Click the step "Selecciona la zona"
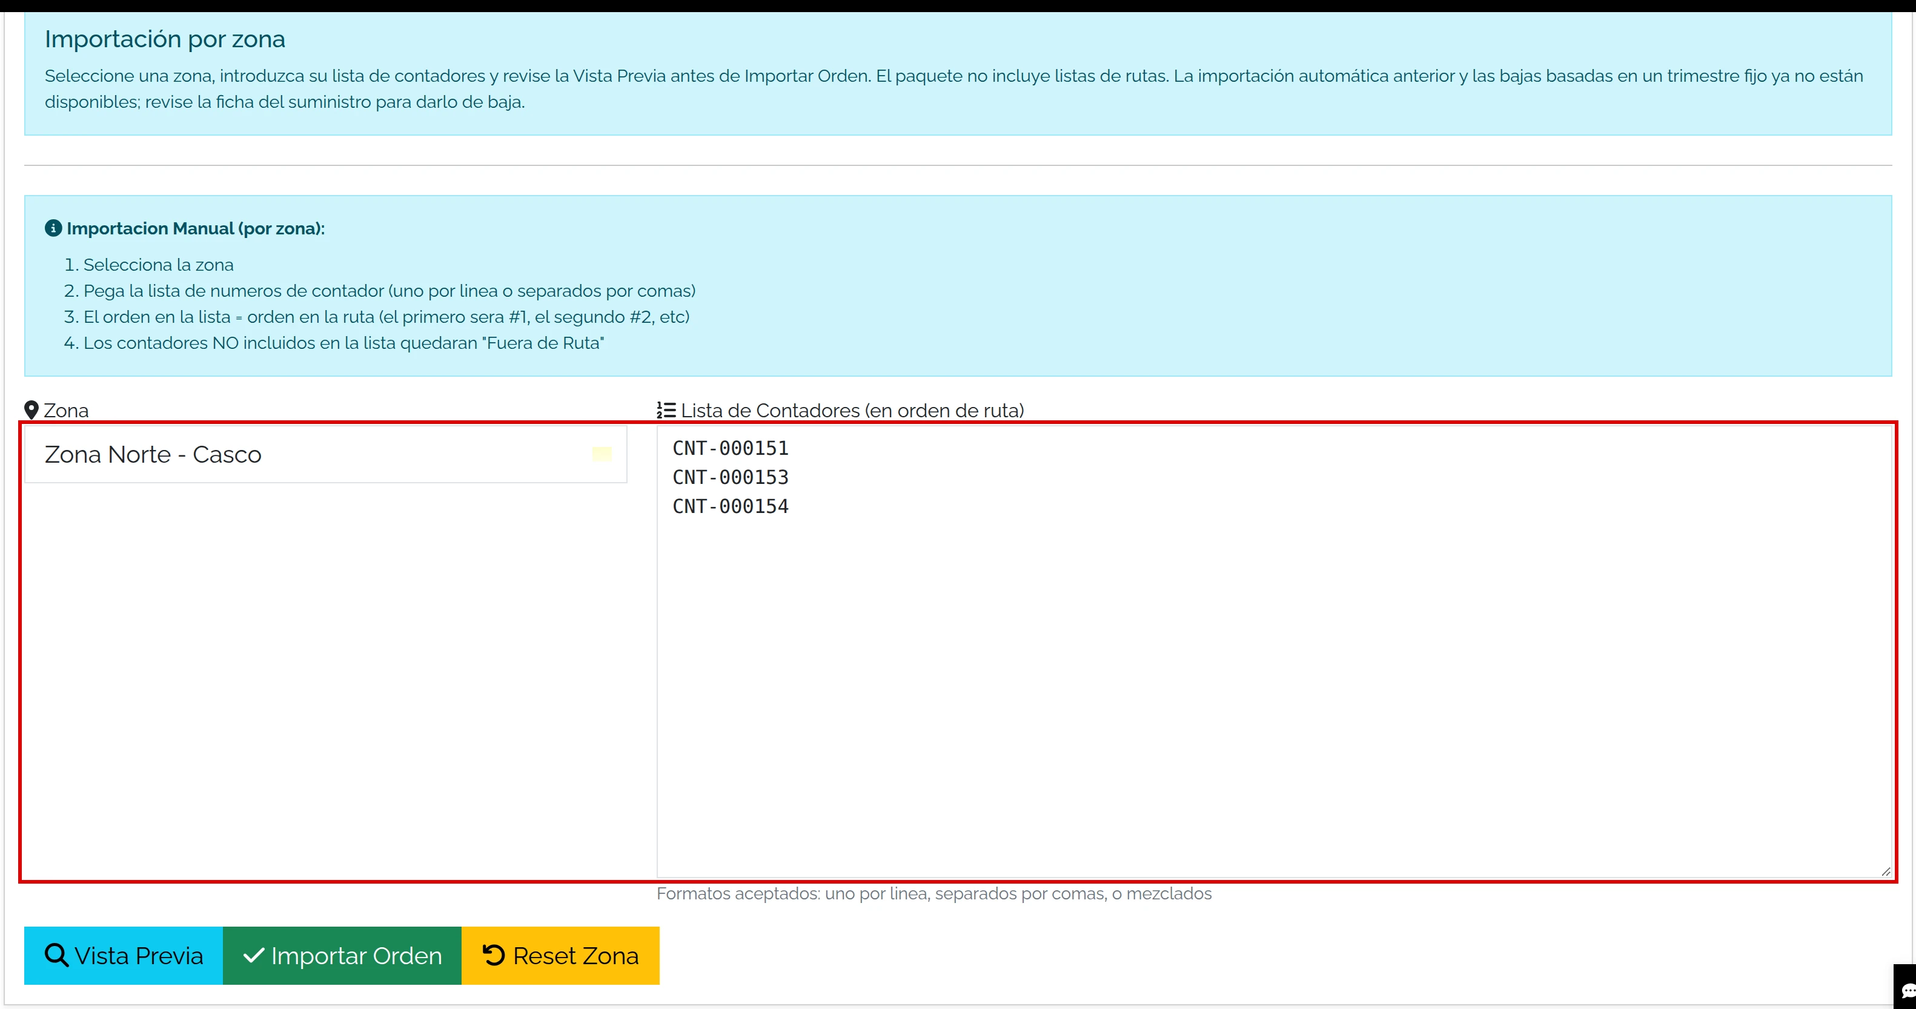 [159, 265]
